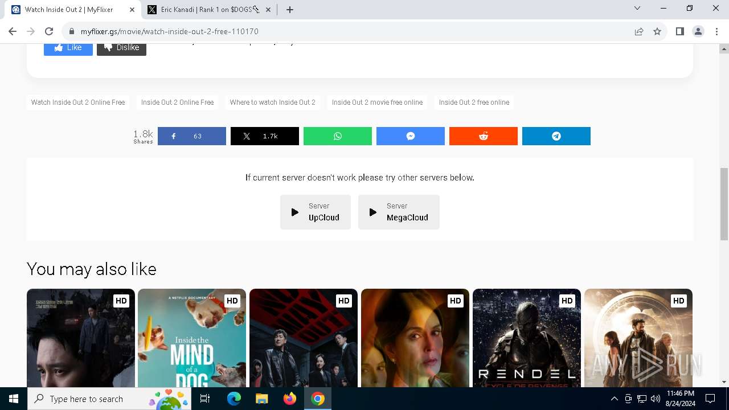Image resolution: width=729 pixels, height=410 pixels.
Task: Open the volume control in the tray
Action: coord(656,399)
